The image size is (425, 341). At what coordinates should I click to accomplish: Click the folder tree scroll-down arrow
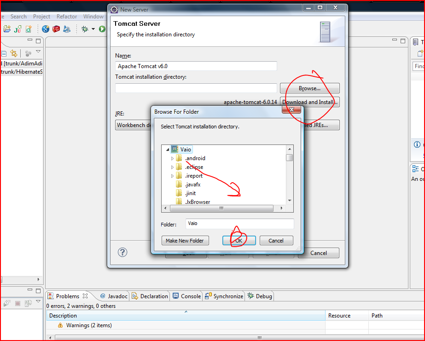(x=290, y=201)
